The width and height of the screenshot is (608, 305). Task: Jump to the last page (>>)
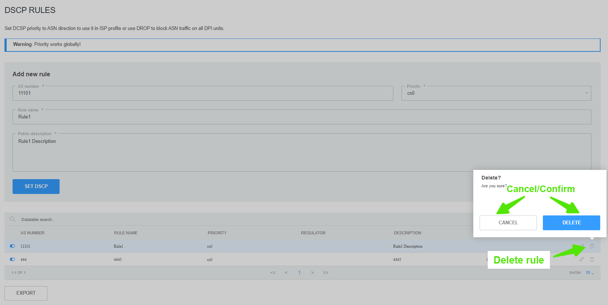(x=326, y=273)
